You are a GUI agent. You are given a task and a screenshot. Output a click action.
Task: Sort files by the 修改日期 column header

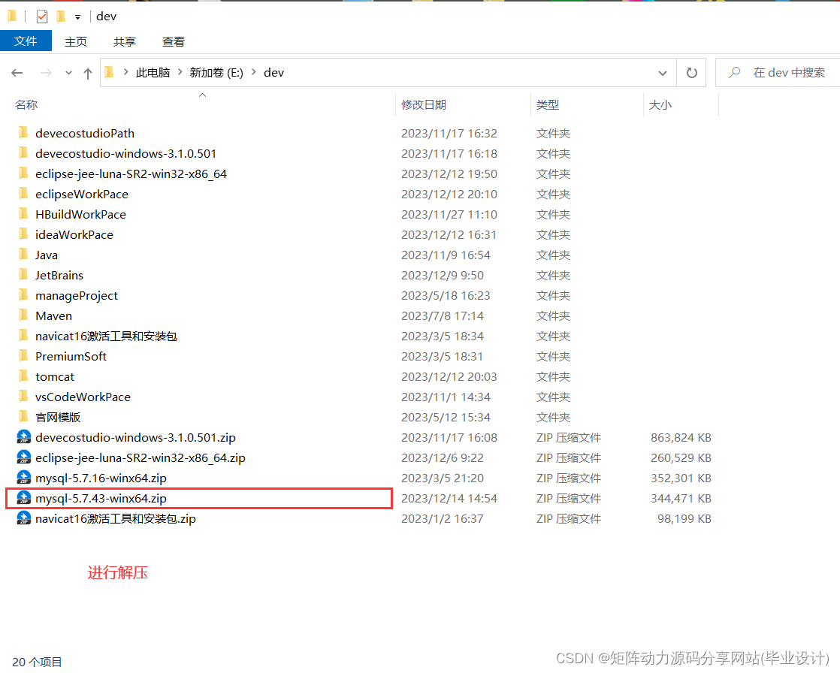coord(425,104)
